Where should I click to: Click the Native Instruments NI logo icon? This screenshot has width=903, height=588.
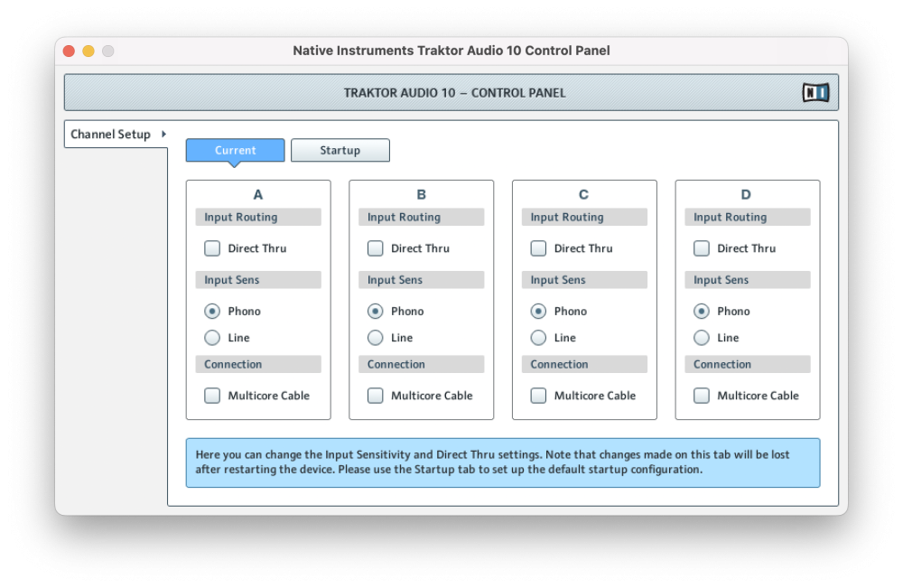point(815,92)
